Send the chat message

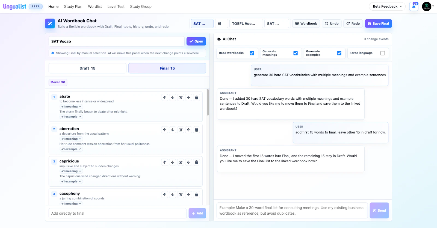click(379, 211)
